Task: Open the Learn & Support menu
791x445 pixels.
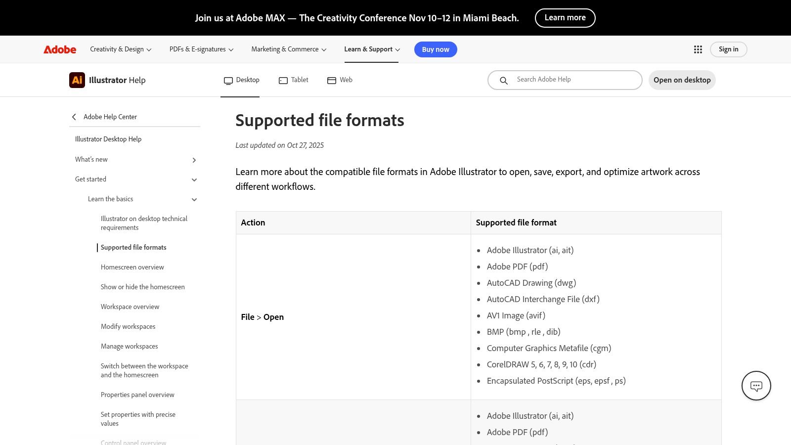Action: pyautogui.click(x=372, y=49)
